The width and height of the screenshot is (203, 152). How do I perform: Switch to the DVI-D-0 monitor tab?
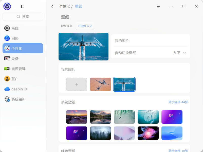coord(66,26)
